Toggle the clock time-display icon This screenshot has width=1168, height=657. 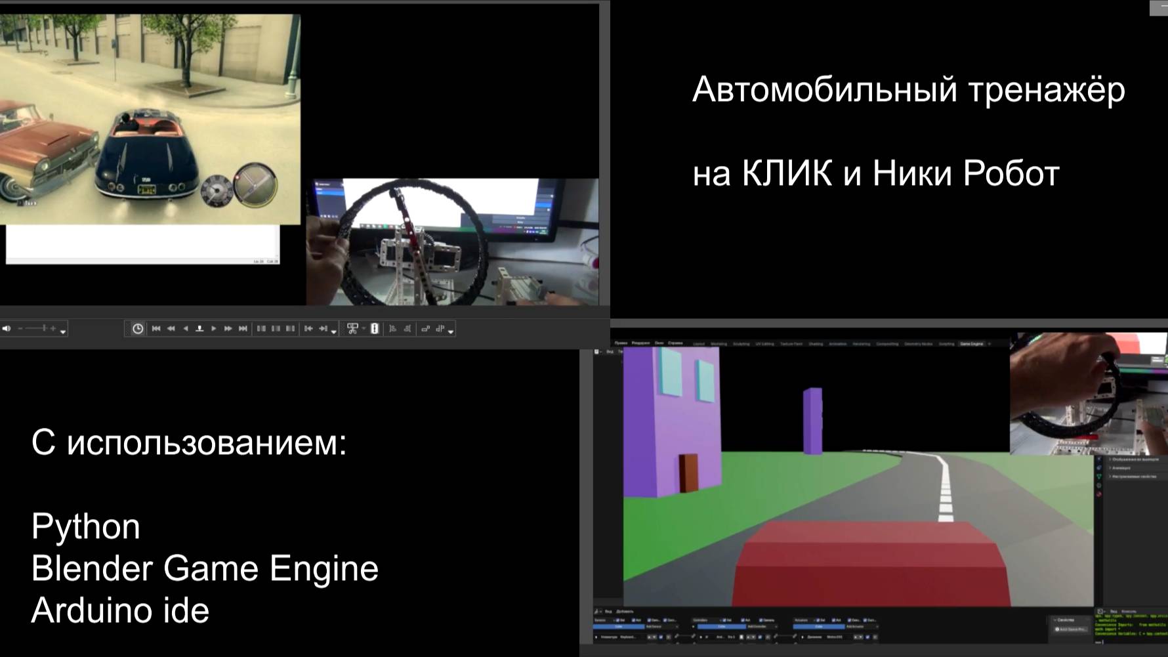(x=138, y=329)
